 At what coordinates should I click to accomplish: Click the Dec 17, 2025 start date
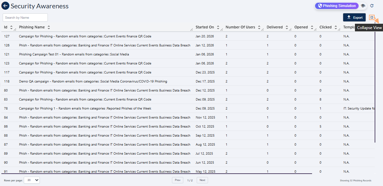coord(205,81)
